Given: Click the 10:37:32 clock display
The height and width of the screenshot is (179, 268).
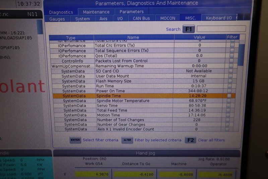Looking at the screenshot, I should point(28,4).
